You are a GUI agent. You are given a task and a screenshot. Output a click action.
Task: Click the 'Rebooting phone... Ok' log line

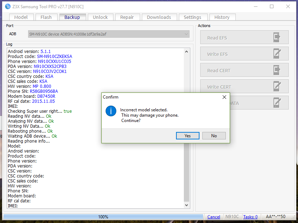coord(30,131)
